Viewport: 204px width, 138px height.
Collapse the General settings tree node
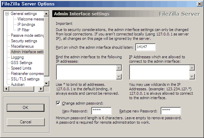[x=7, y=14]
